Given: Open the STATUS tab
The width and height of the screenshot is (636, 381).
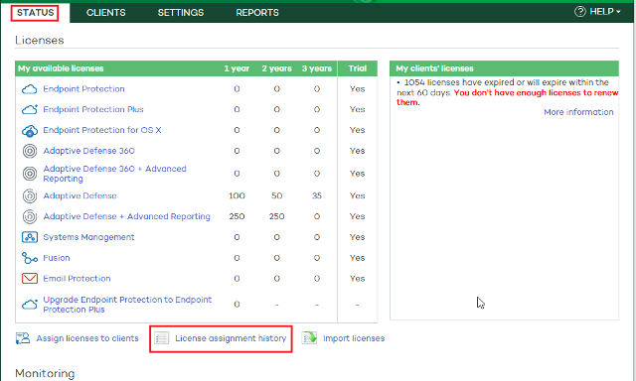Looking at the screenshot, I should [35, 13].
